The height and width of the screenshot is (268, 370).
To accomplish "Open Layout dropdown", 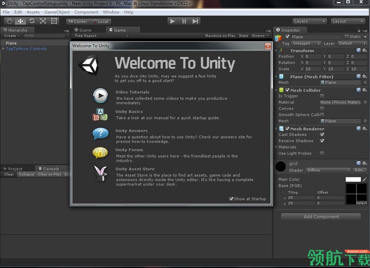I will tap(348, 21).
